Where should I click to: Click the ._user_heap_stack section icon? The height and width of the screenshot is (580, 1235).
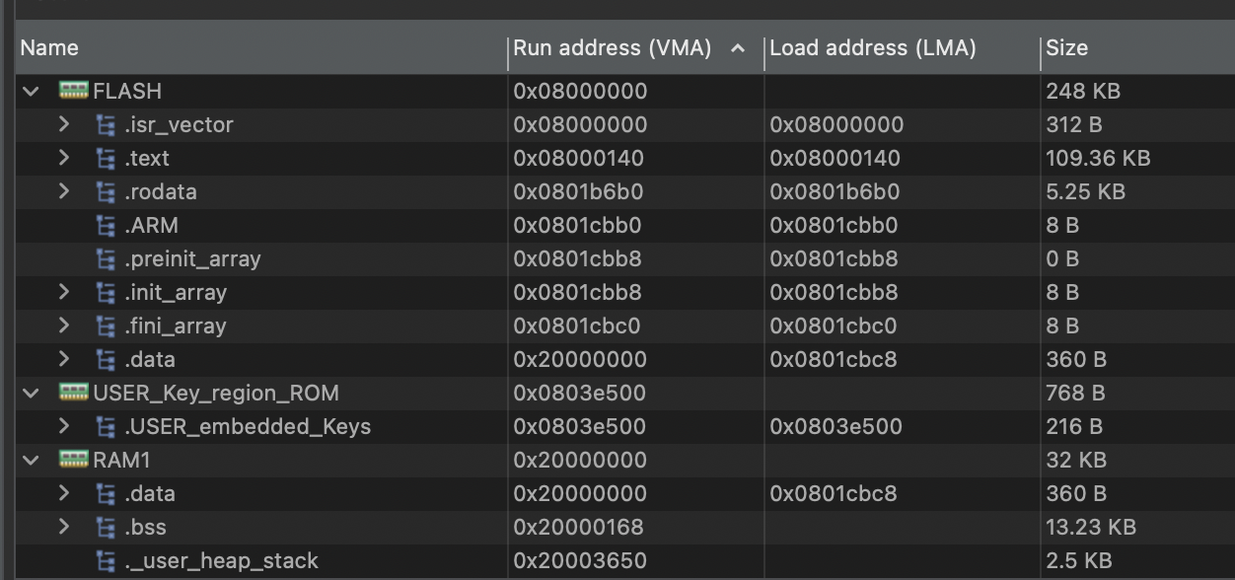point(104,560)
